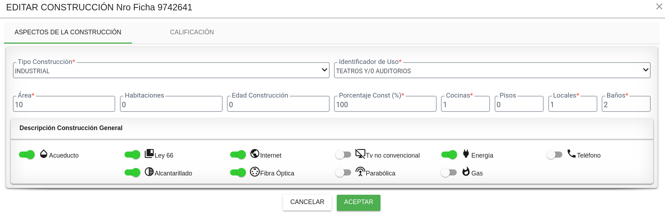
Task: Click the Energía plug icon
Action: [466, 154]
